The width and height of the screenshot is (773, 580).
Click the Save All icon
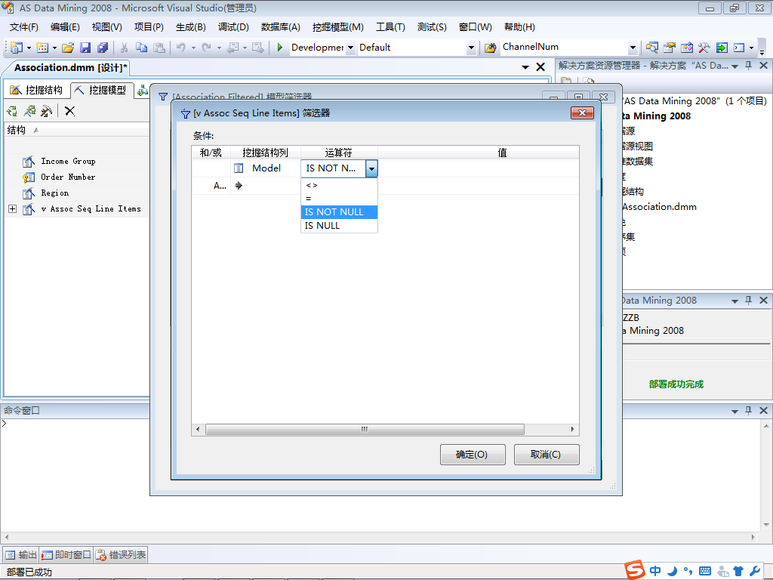tap(103, 48)
